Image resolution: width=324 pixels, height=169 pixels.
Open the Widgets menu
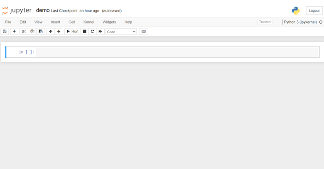coord(109,22)
